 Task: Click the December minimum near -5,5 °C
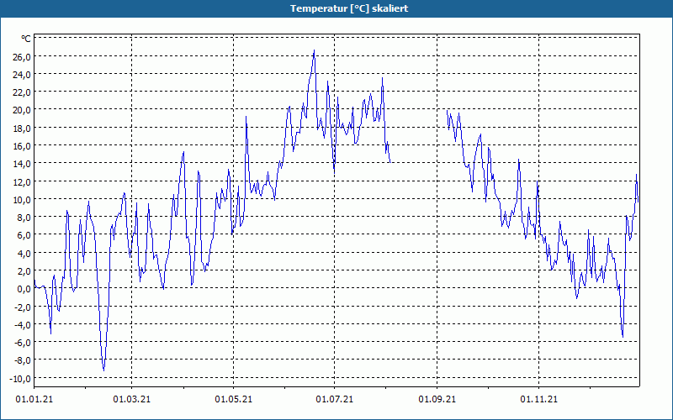[x=623, y=336]
